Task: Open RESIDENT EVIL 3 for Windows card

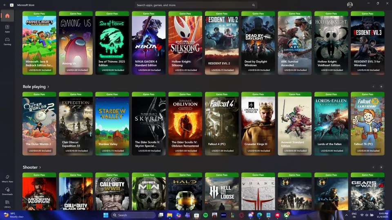Action: point(367,43)
